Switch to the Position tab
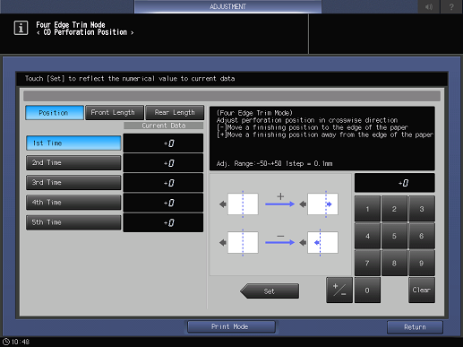The width and height of the screenshot is (463, 347). click(x=55, y=113)
